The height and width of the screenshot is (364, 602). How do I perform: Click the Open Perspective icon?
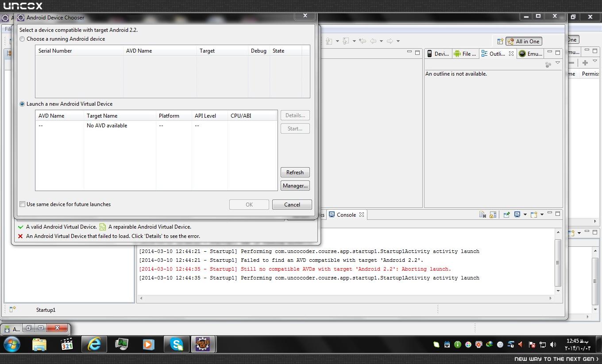pyautogui.click(x=500, y=41)
